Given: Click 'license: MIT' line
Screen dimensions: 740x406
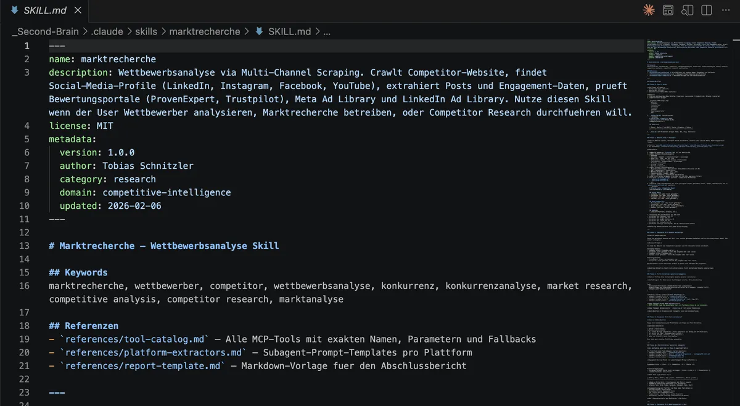Looking at the screenshot, I should [81, 126].
